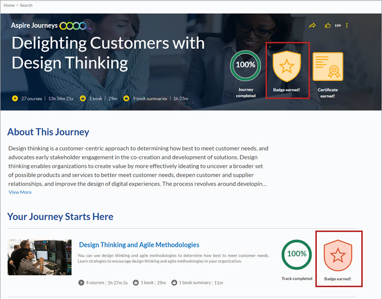Click the 1 book icon in banner

click(83, 99)
